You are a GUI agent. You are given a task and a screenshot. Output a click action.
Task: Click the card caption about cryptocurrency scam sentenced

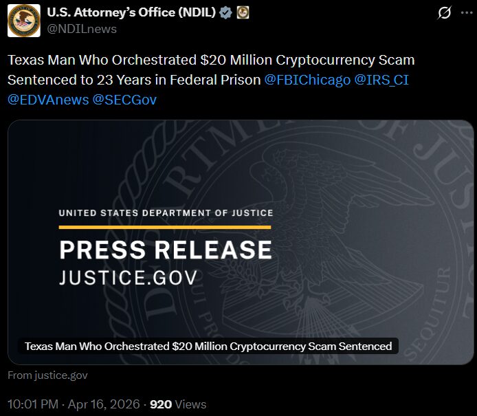208,346
